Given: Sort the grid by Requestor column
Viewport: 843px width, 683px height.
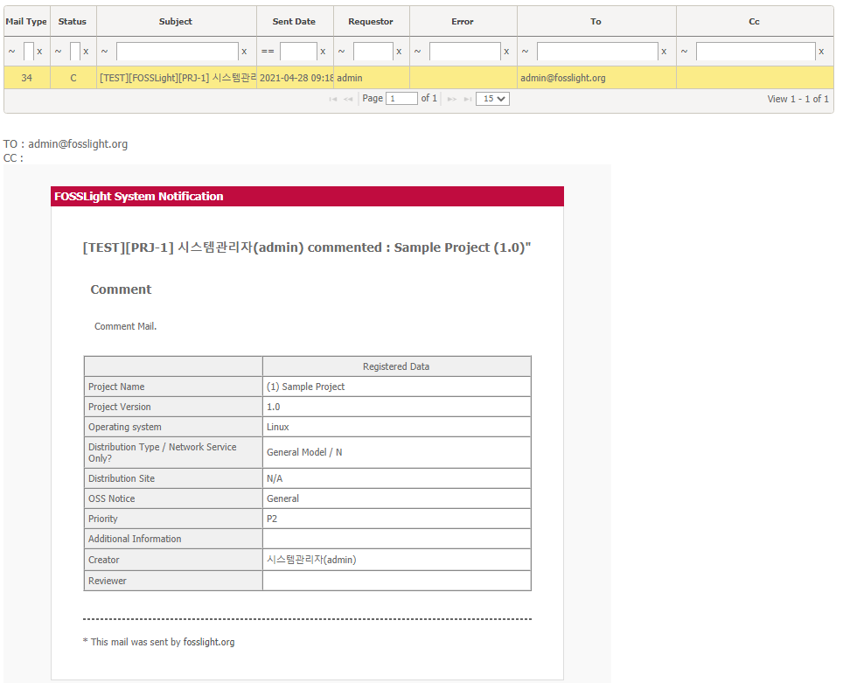Looking at the screenshot, I should pos(371,22).
